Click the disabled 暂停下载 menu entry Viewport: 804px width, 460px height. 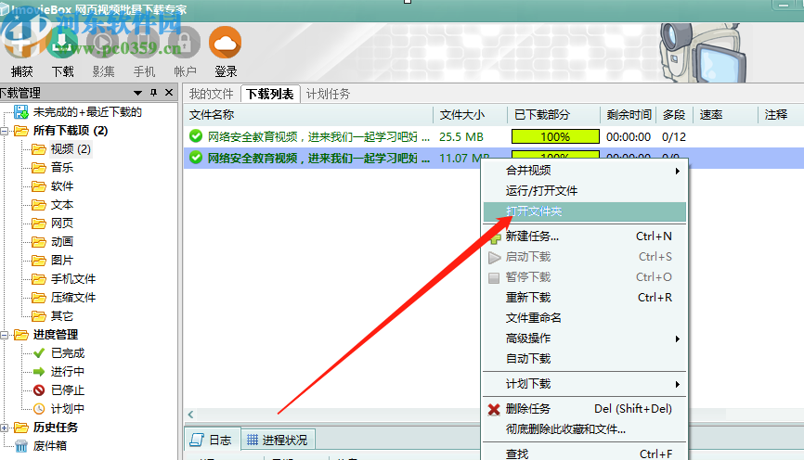[x=585, y=277]
